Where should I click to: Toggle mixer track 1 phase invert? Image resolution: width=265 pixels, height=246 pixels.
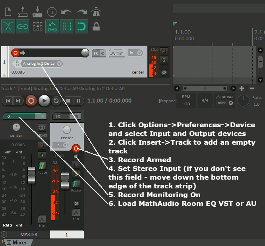pyautogui.click(x=76, y=203)
